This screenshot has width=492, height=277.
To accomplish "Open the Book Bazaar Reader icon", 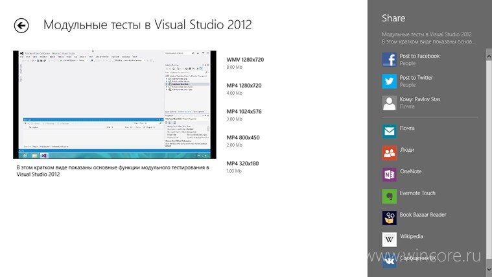I will tap(390, 218).
